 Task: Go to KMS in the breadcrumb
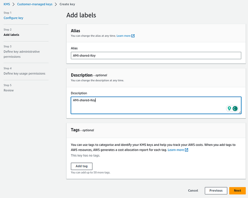7,4
